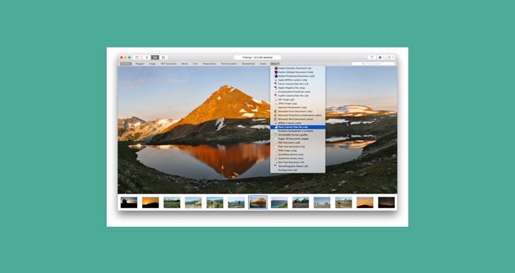Choose Rich Text Document (.rtf)

[298, 162]
